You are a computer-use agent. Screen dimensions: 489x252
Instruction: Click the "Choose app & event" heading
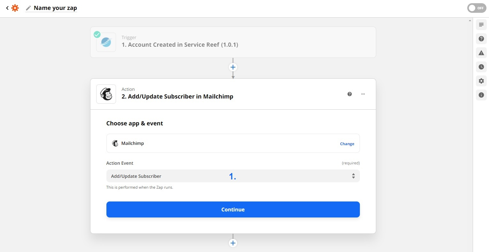pos(135,123)
